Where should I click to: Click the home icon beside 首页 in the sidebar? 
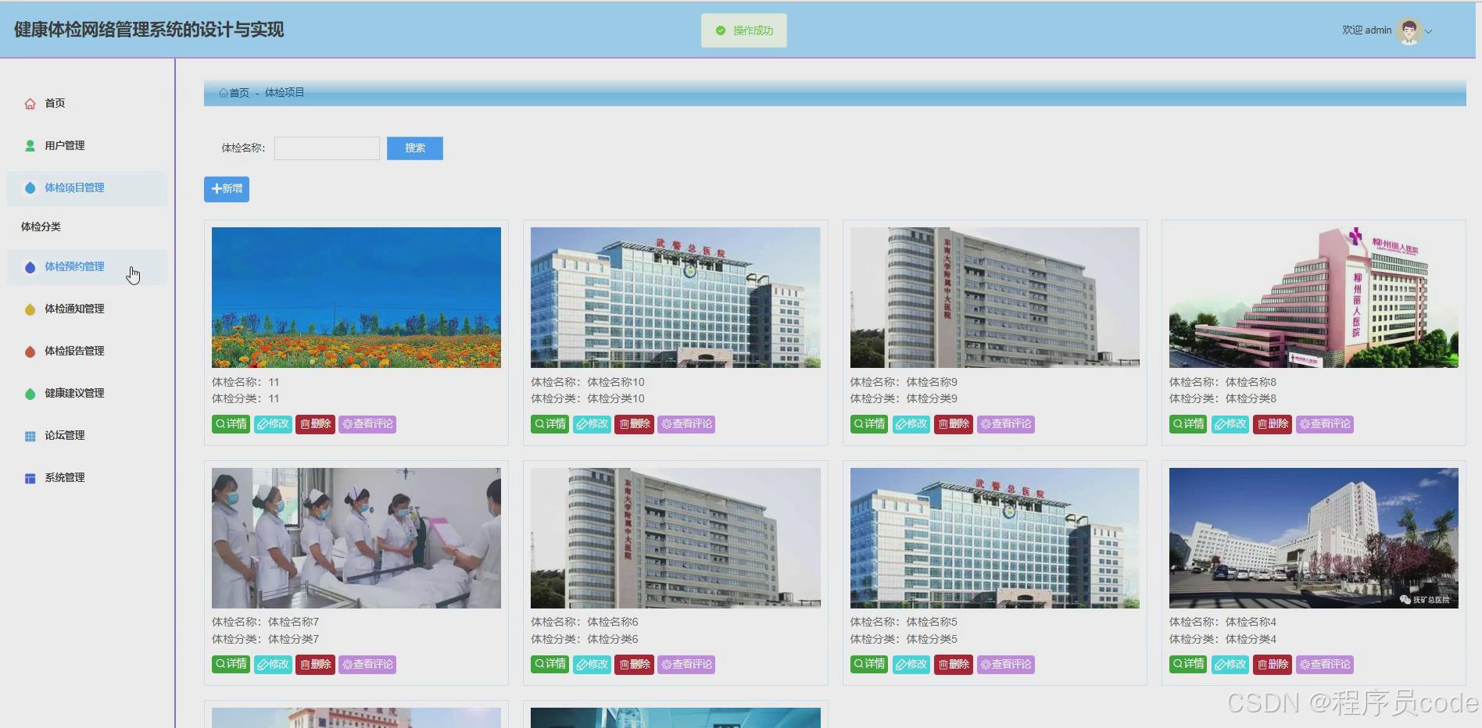(x=30, y=104)
